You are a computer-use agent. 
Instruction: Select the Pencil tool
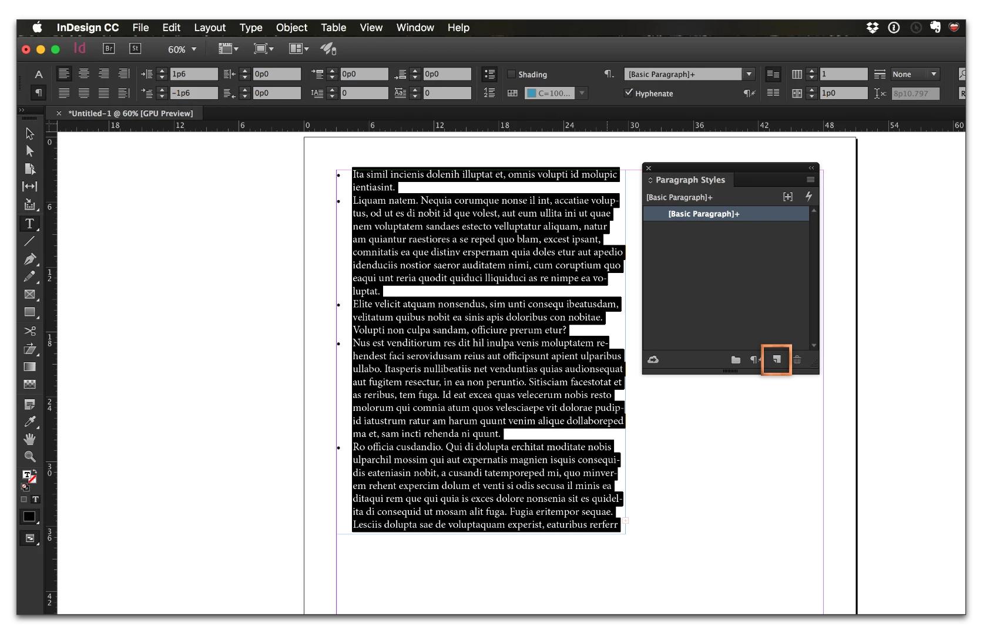pyautogui.click(x=29, y=276)
